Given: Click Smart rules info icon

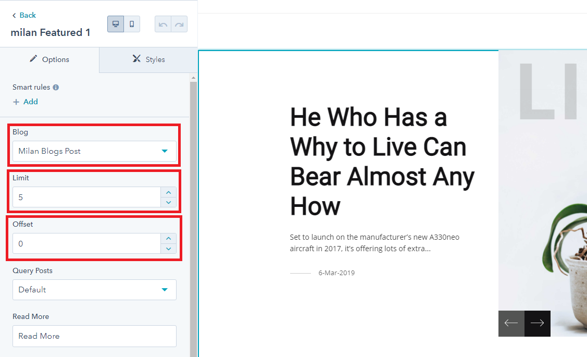Looking at the screenshot, I should (56, 88).
